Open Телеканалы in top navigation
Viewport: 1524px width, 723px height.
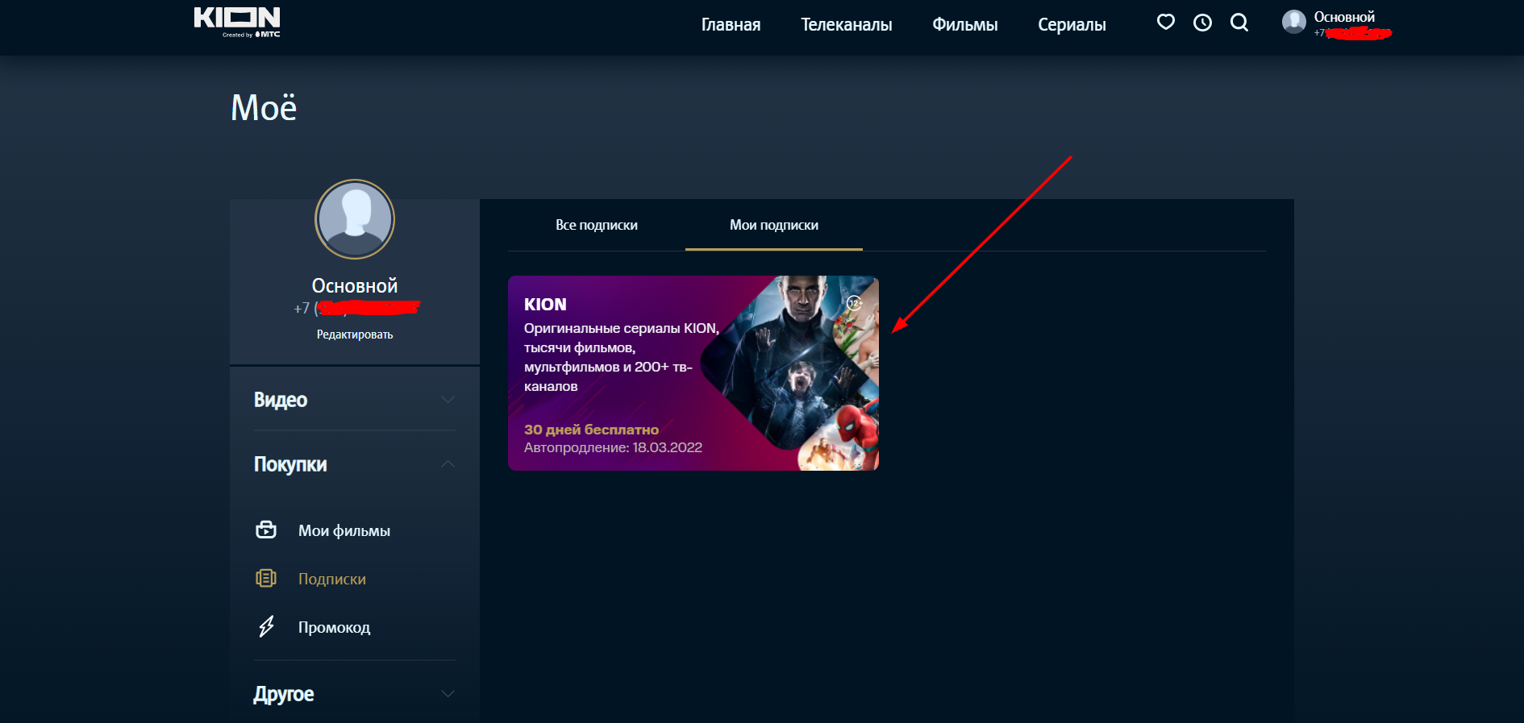(846, 25)
